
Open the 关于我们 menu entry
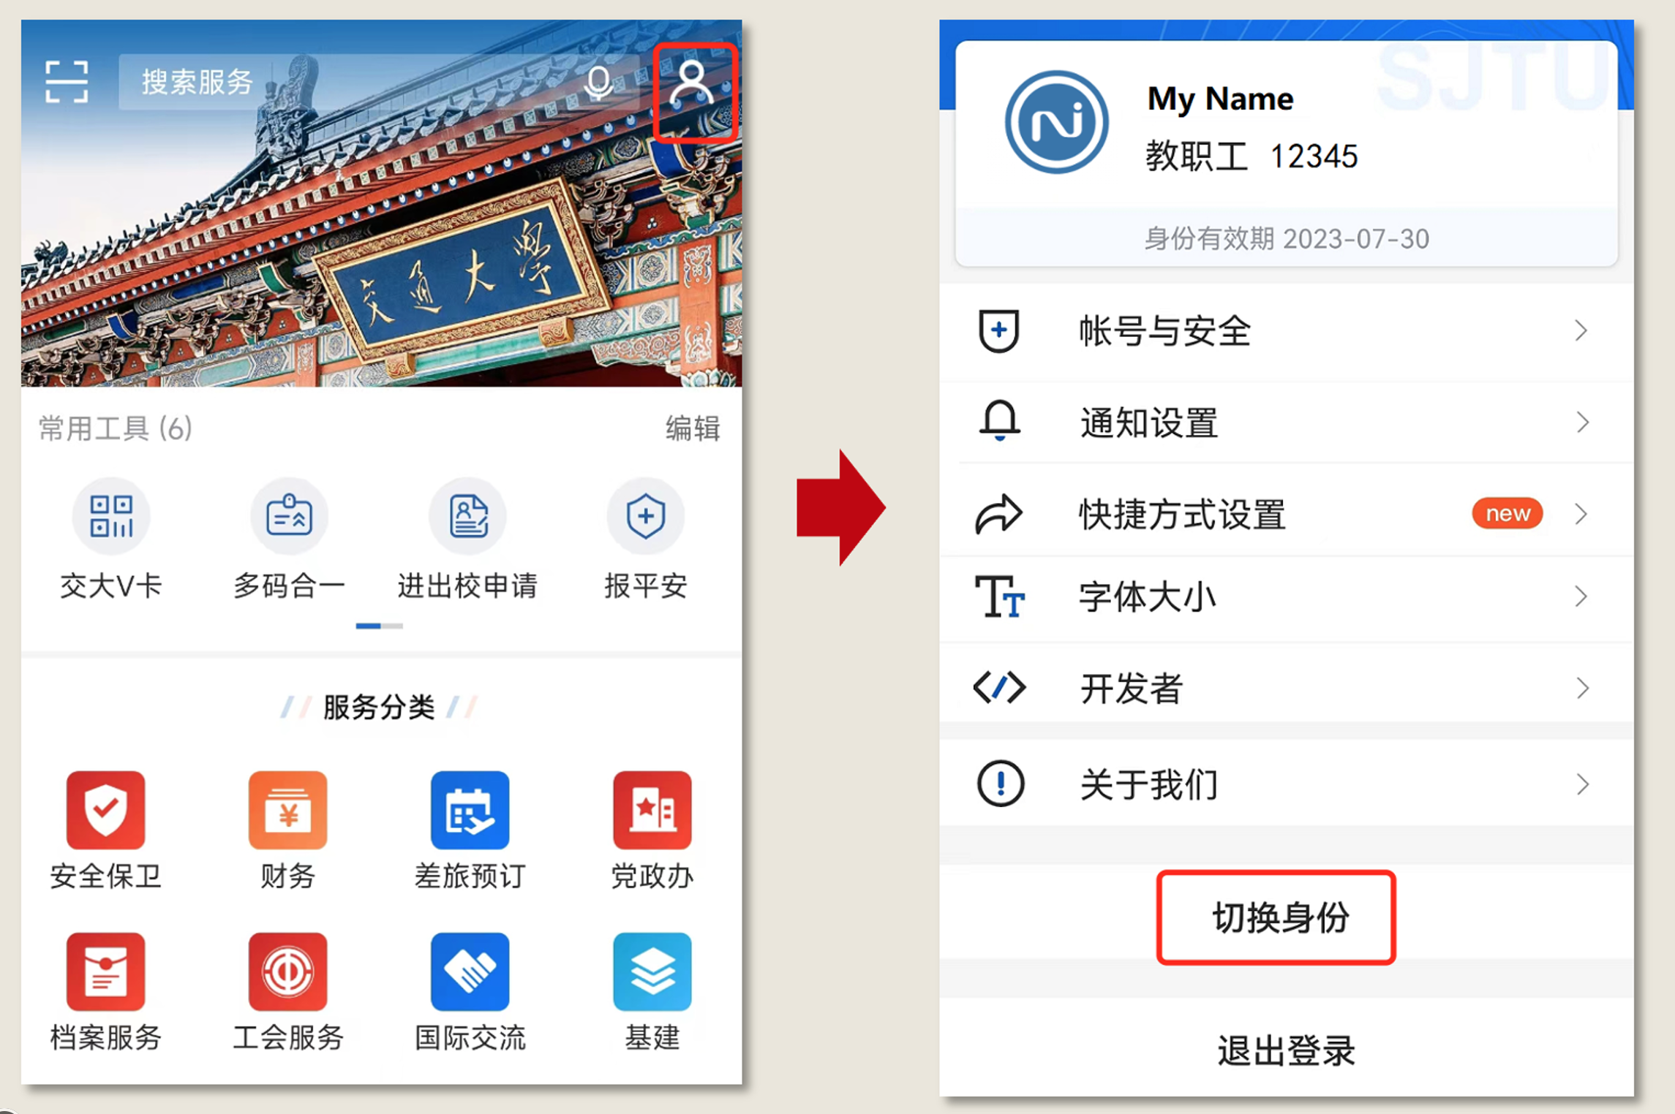click(1287, 784)
